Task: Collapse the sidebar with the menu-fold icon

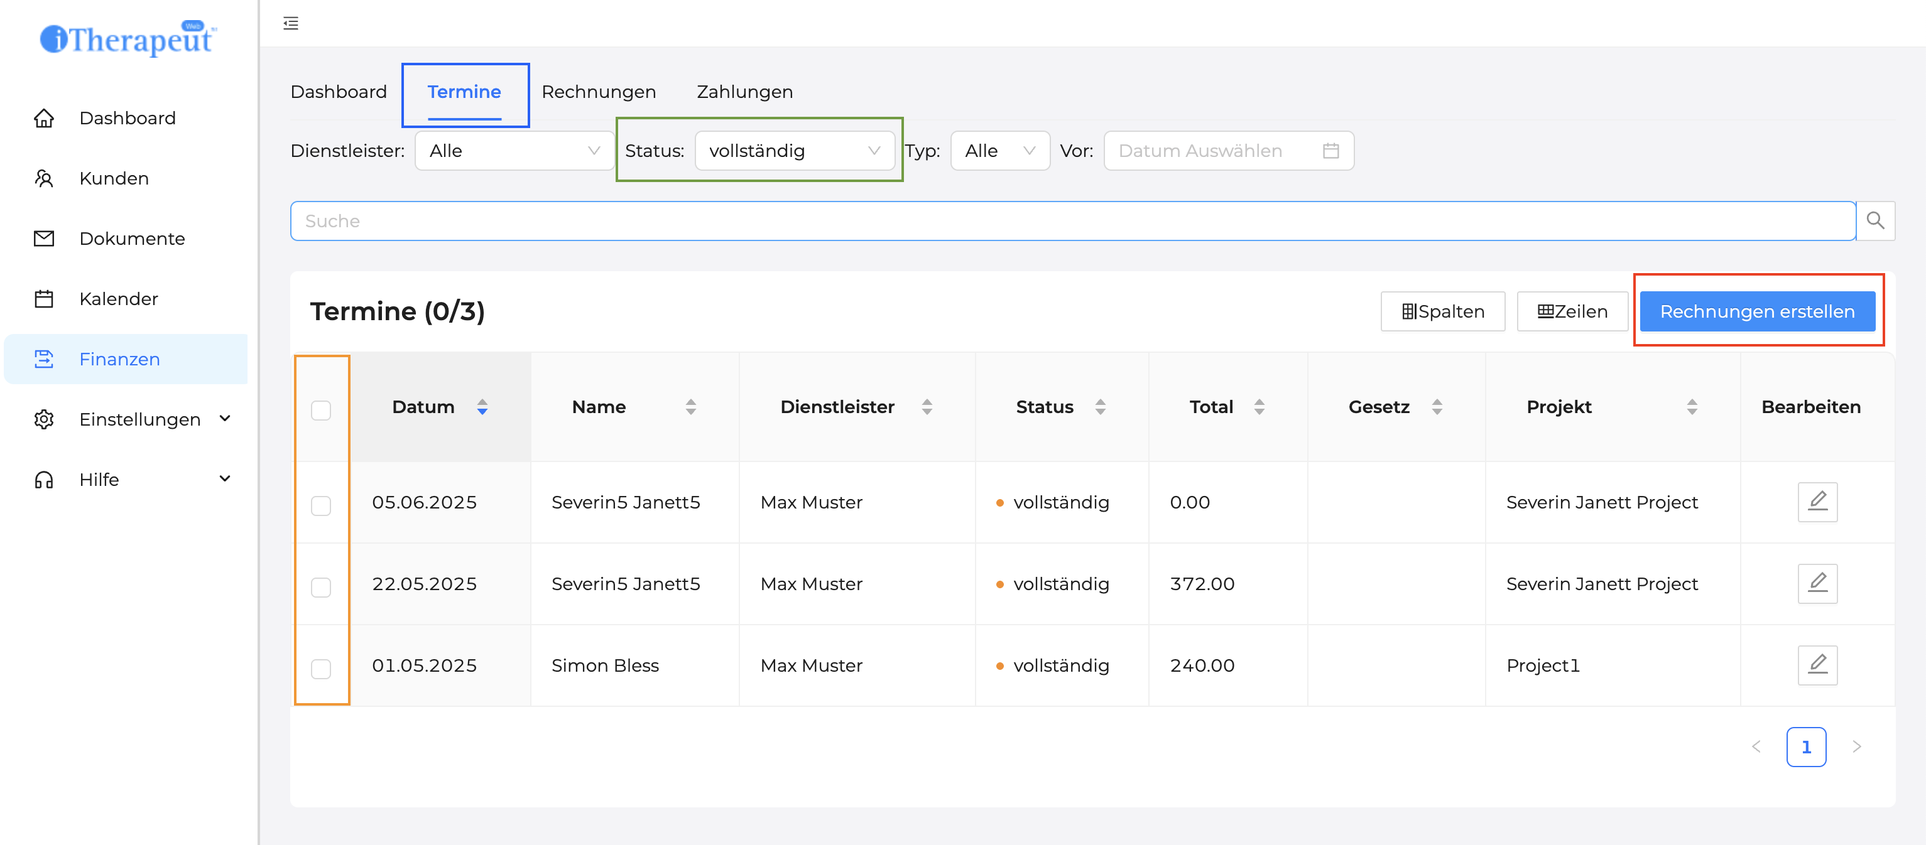Action: pos(291,23)
